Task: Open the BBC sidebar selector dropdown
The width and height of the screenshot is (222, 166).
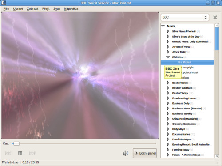Action: coord(185,17)
